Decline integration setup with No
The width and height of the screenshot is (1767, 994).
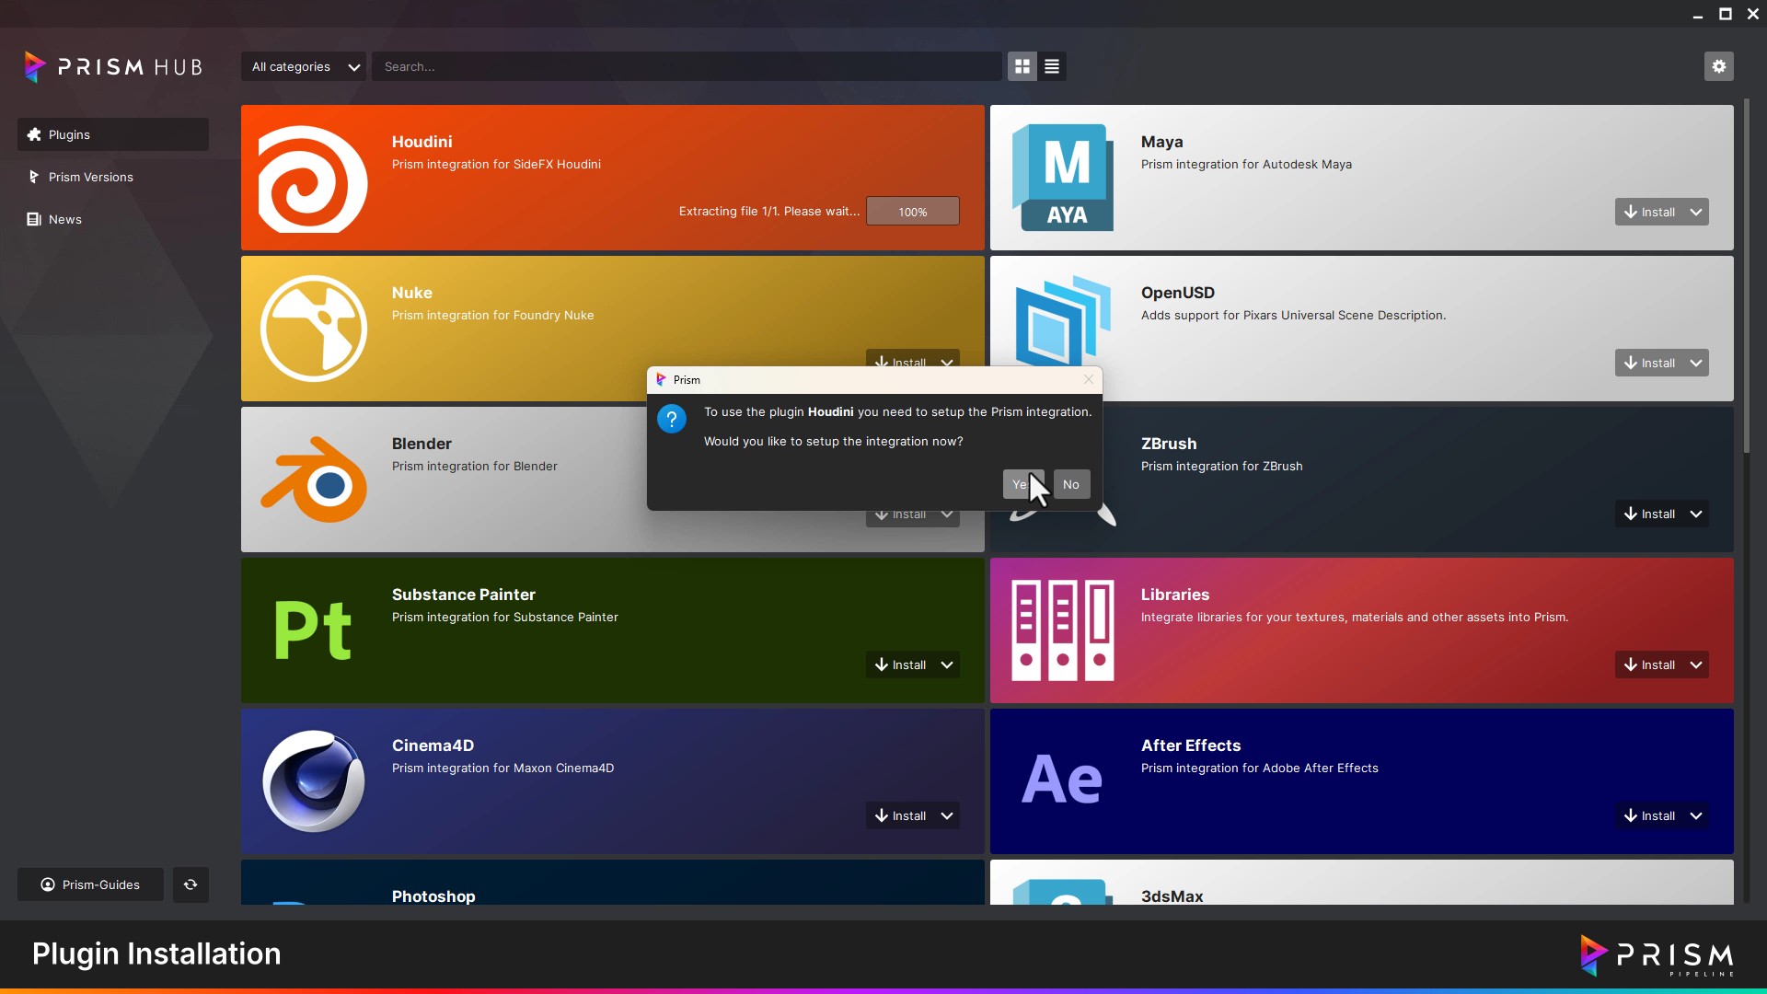point(1071,484)
